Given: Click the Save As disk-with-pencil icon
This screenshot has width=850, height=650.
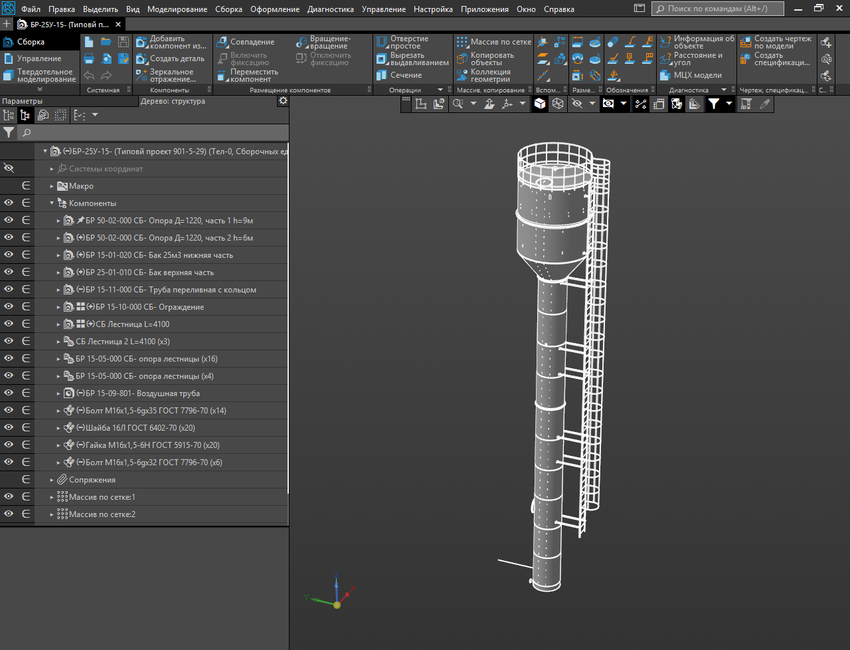Looking at the screenshot, I should click(x=124, y=58).
